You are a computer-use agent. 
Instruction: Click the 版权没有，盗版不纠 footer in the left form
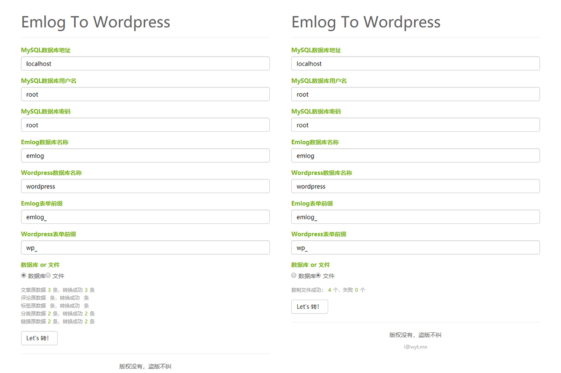145,366
